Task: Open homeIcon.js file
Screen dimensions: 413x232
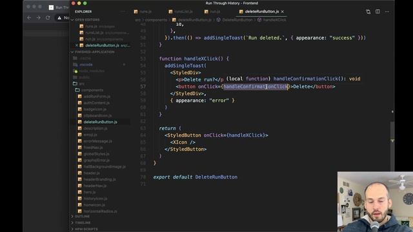Action: click(94, 205)
